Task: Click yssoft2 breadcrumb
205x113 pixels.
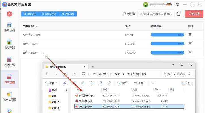Action: tap(103, 74)
